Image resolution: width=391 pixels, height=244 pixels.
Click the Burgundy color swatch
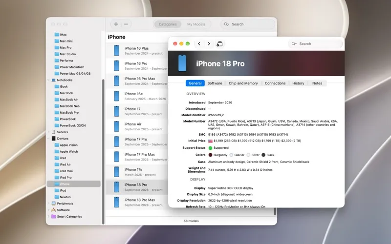pyautogui.click(x=210, y=155)
